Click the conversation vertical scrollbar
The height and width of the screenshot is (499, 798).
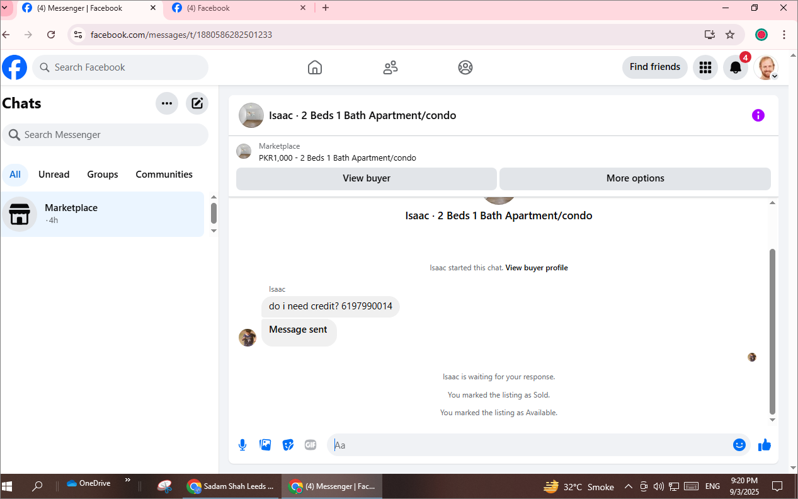pyautogui.click(x=773, y=331)
